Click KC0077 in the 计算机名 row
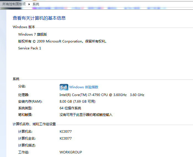 point(66,132)
